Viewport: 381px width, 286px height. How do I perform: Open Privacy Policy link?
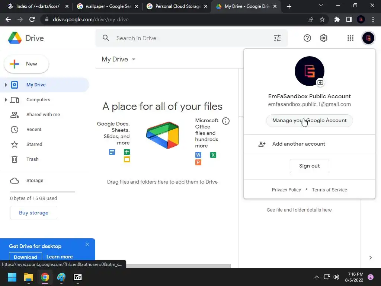point(286,190)
